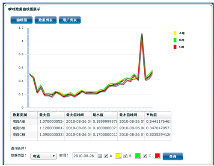Image resolution: width=214 pixels, height=166 pixels.
Task: Click the 0.189999997 minimum value cell
Action: click(x=104, y=122)
